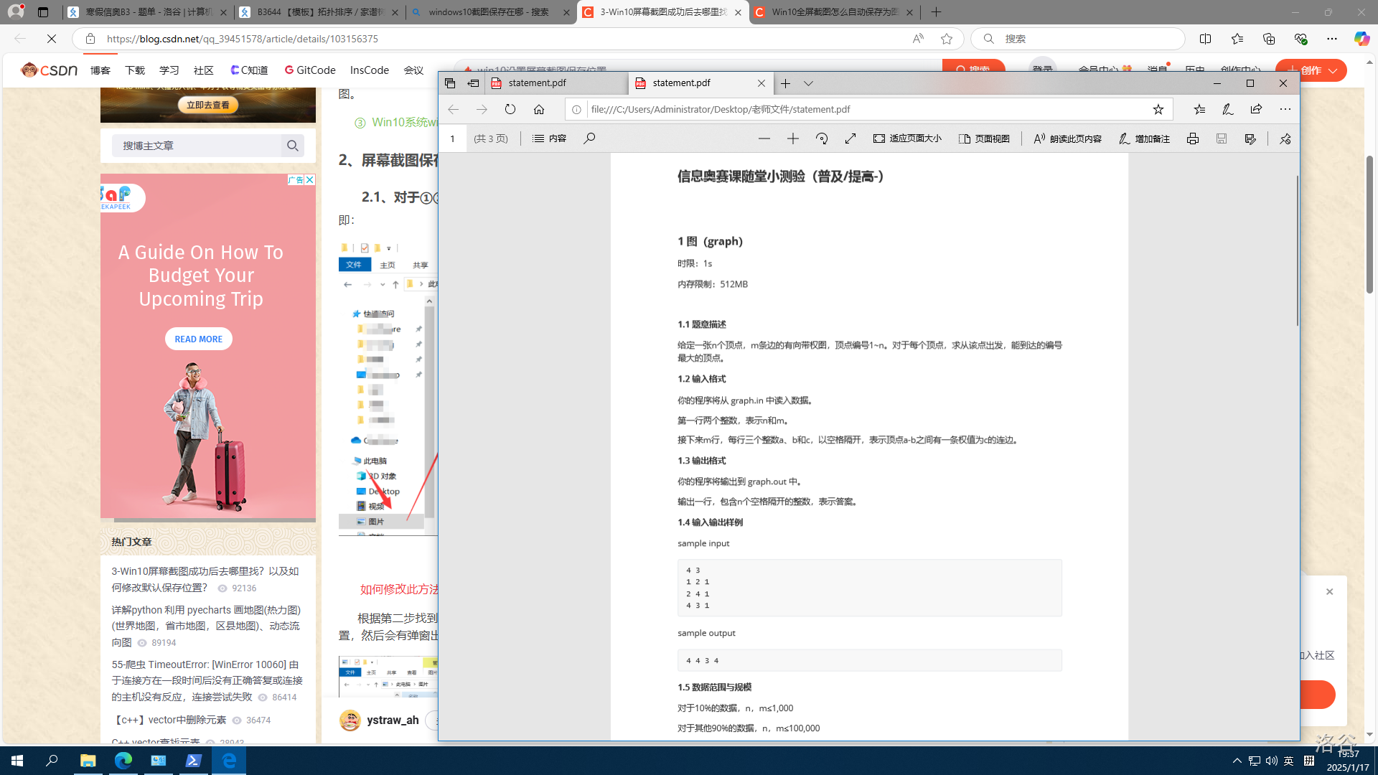
Task: Open the 内容 table of contents panel
Action: click(549, 138)
